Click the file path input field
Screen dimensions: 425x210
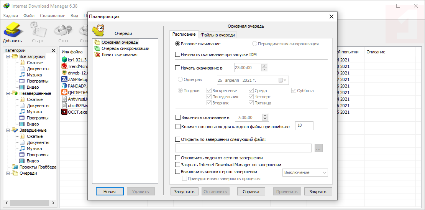[243, 148]
